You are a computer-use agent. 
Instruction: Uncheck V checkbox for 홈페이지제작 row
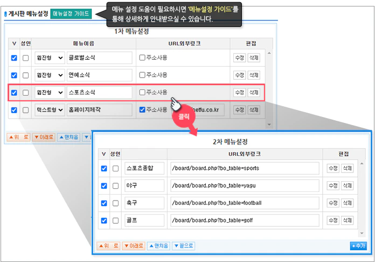(x=14, y=110)
